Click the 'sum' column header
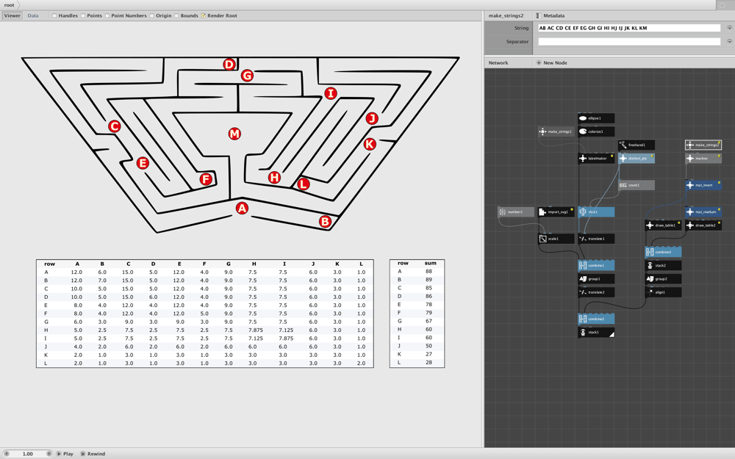Screen dimensions: 735x459 430,263
